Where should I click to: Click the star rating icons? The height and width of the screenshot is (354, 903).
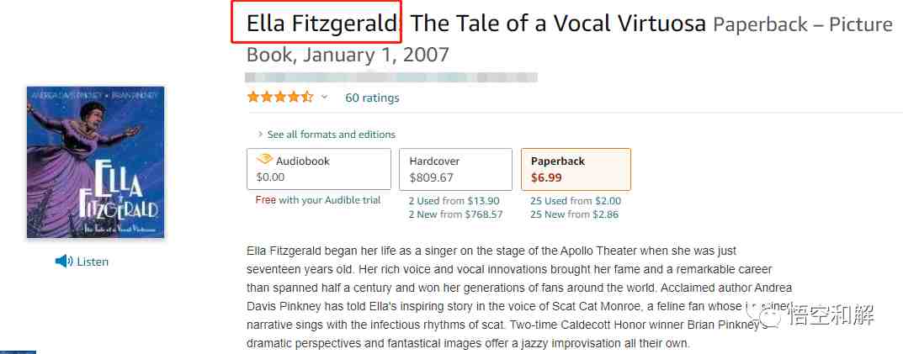point(280,97)
